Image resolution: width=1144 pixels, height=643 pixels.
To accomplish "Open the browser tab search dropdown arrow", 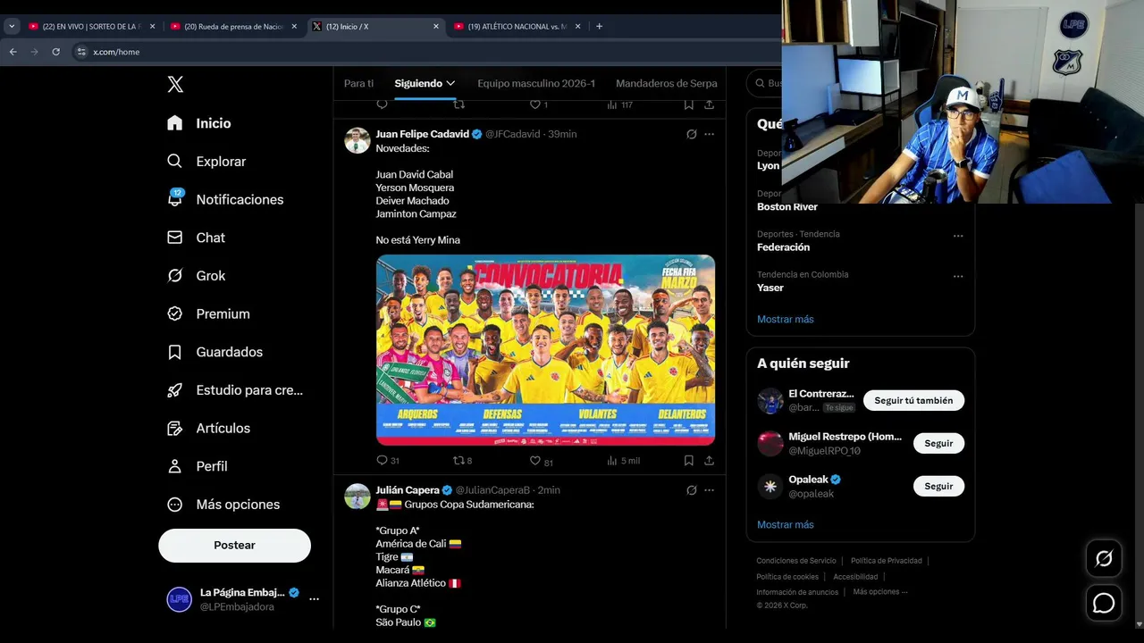I will pyautogui.click(x=12, y=27).
